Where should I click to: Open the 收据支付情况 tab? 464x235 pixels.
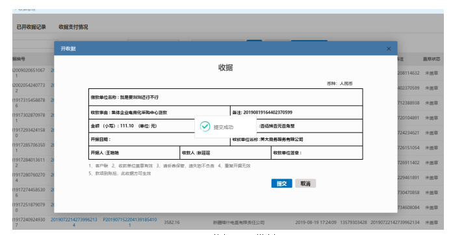pos(73,27)
